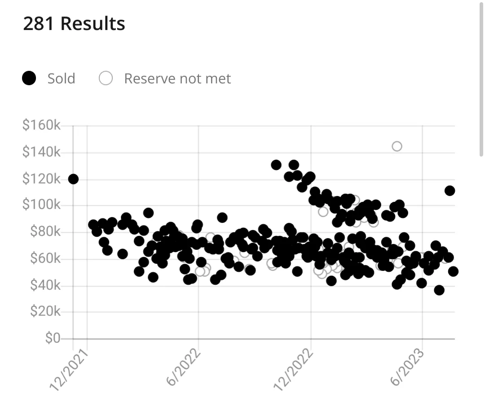Image resolution: width=485 pixels, height=406 pixels.
Task: Click the 12/2022 x-axis label
Action: click(x=293, y=370)
